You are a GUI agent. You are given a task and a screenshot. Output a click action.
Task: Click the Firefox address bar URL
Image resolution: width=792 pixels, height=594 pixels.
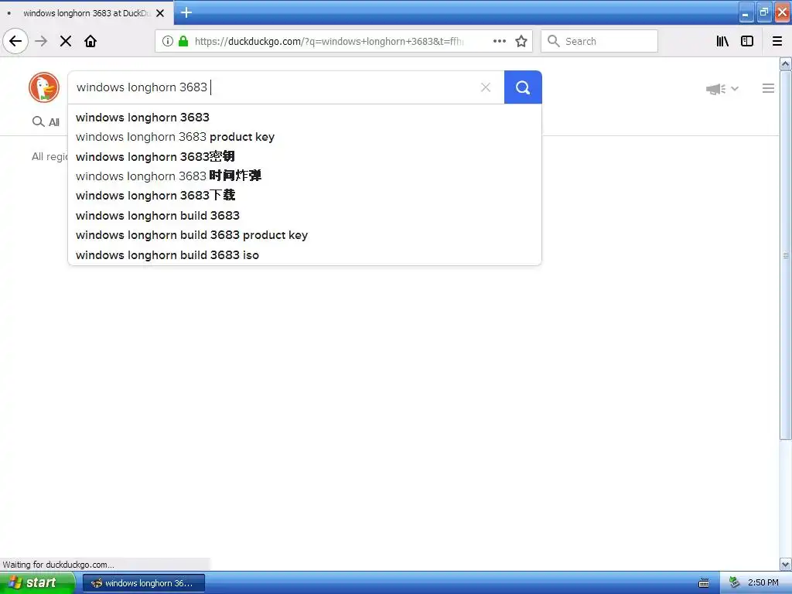(x=328, y=42)
